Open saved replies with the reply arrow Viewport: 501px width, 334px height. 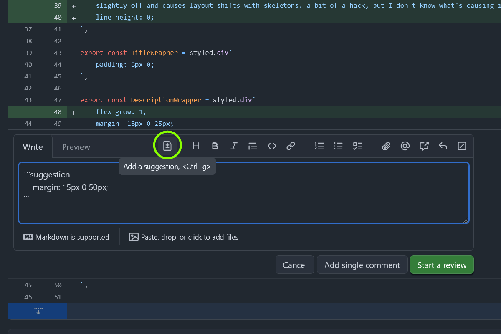tap(443, 146)
